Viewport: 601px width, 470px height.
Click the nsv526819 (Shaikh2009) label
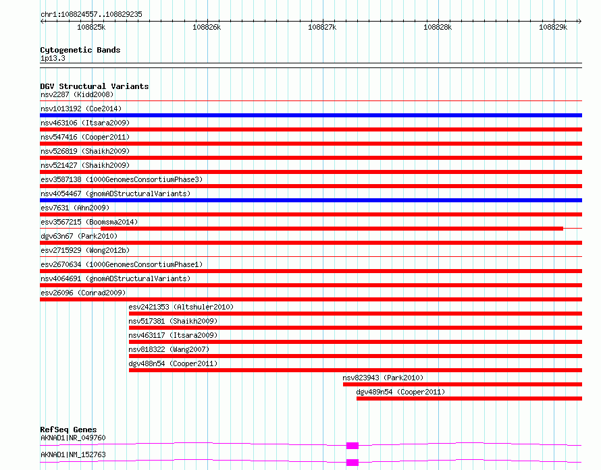pyautogui.click(x=85, y=151)
